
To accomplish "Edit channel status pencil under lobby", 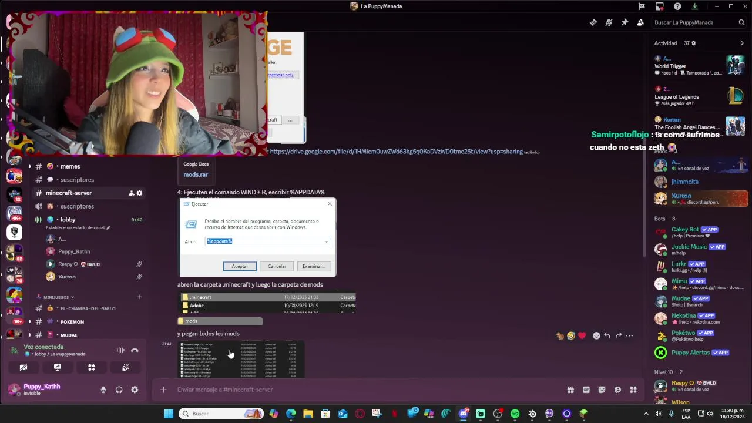I will point(108,227).
